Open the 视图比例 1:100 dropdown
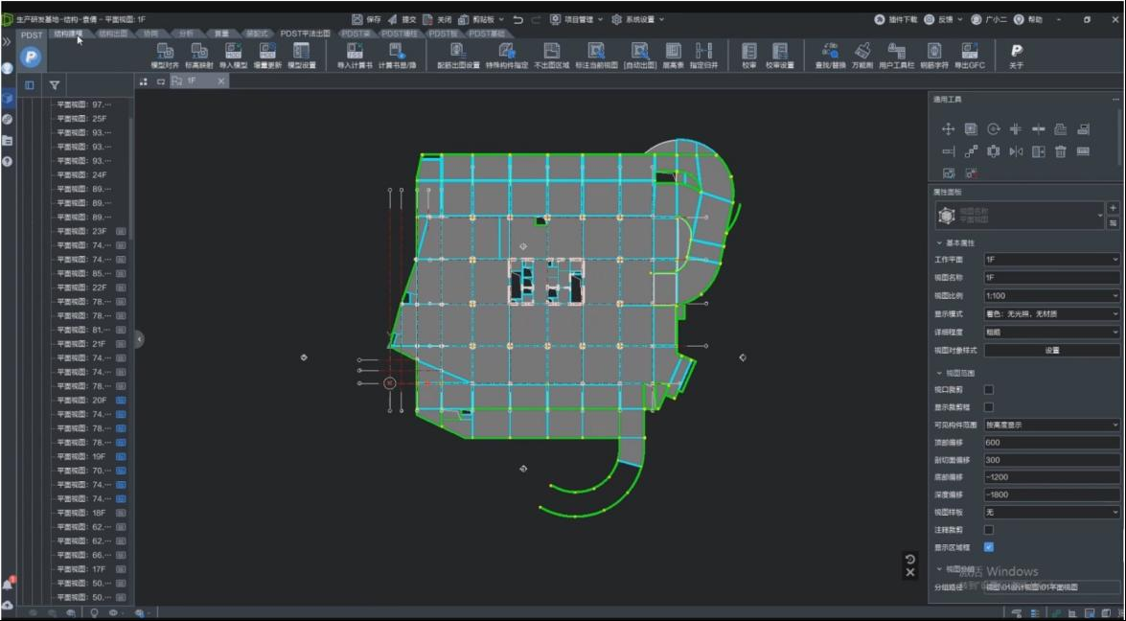Screen dimensions: 1126x621 click(x=1052, y=296)
